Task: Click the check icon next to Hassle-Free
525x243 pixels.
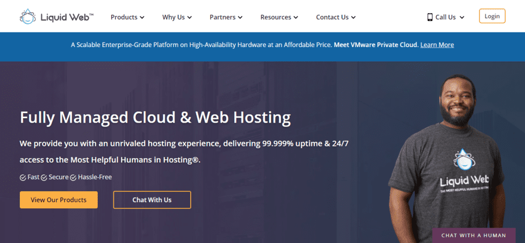Action: [73, 178]
